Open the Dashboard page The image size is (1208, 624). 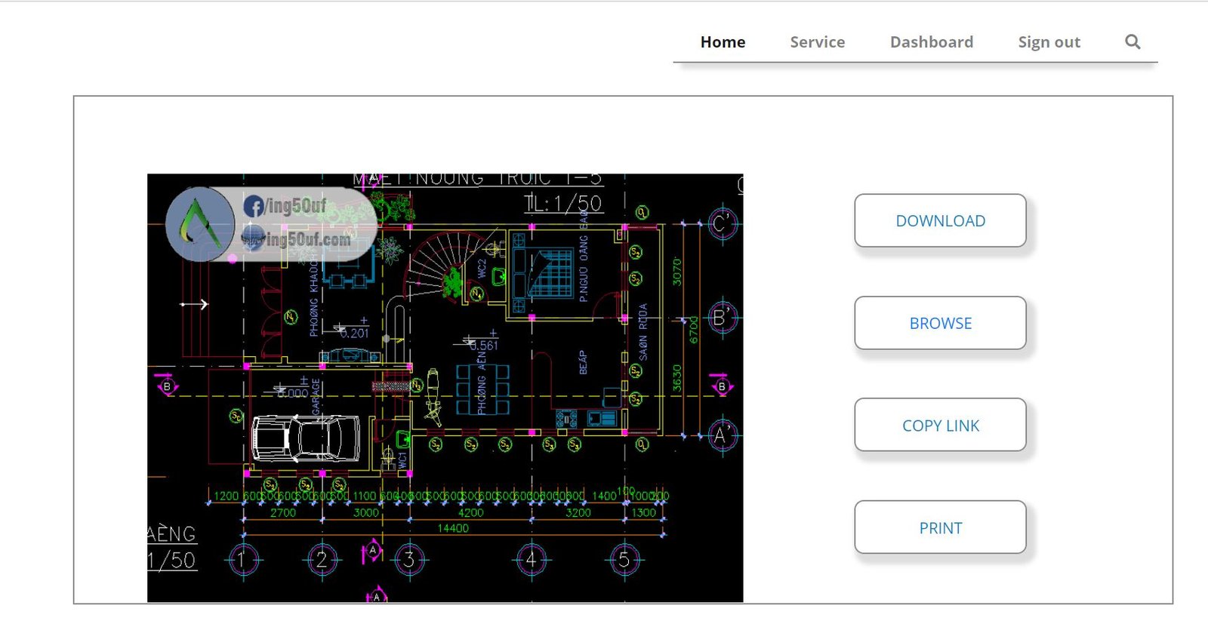931,42
